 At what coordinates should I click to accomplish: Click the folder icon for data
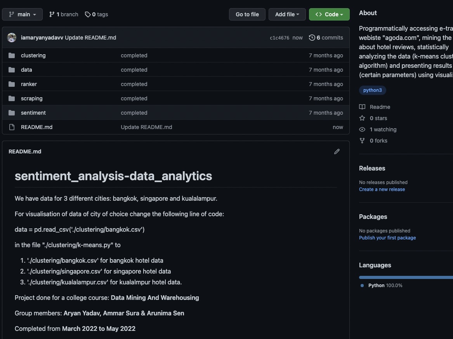[x=12, y=70]
